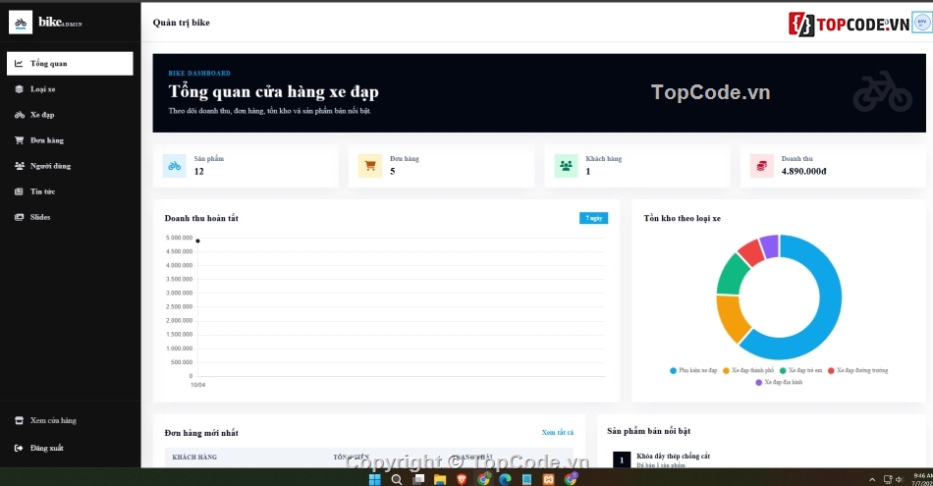Click the Sản phẩm bán nổi bật heading

point(648,431)
